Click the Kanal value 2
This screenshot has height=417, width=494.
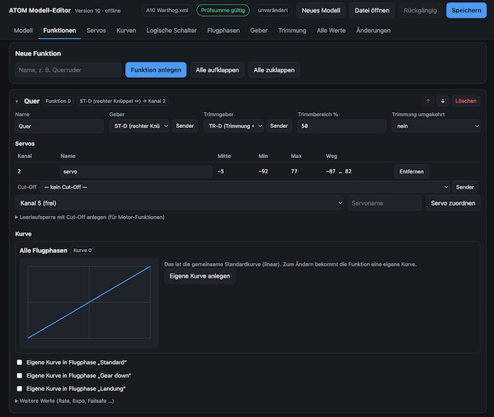(x=19, y=172)
